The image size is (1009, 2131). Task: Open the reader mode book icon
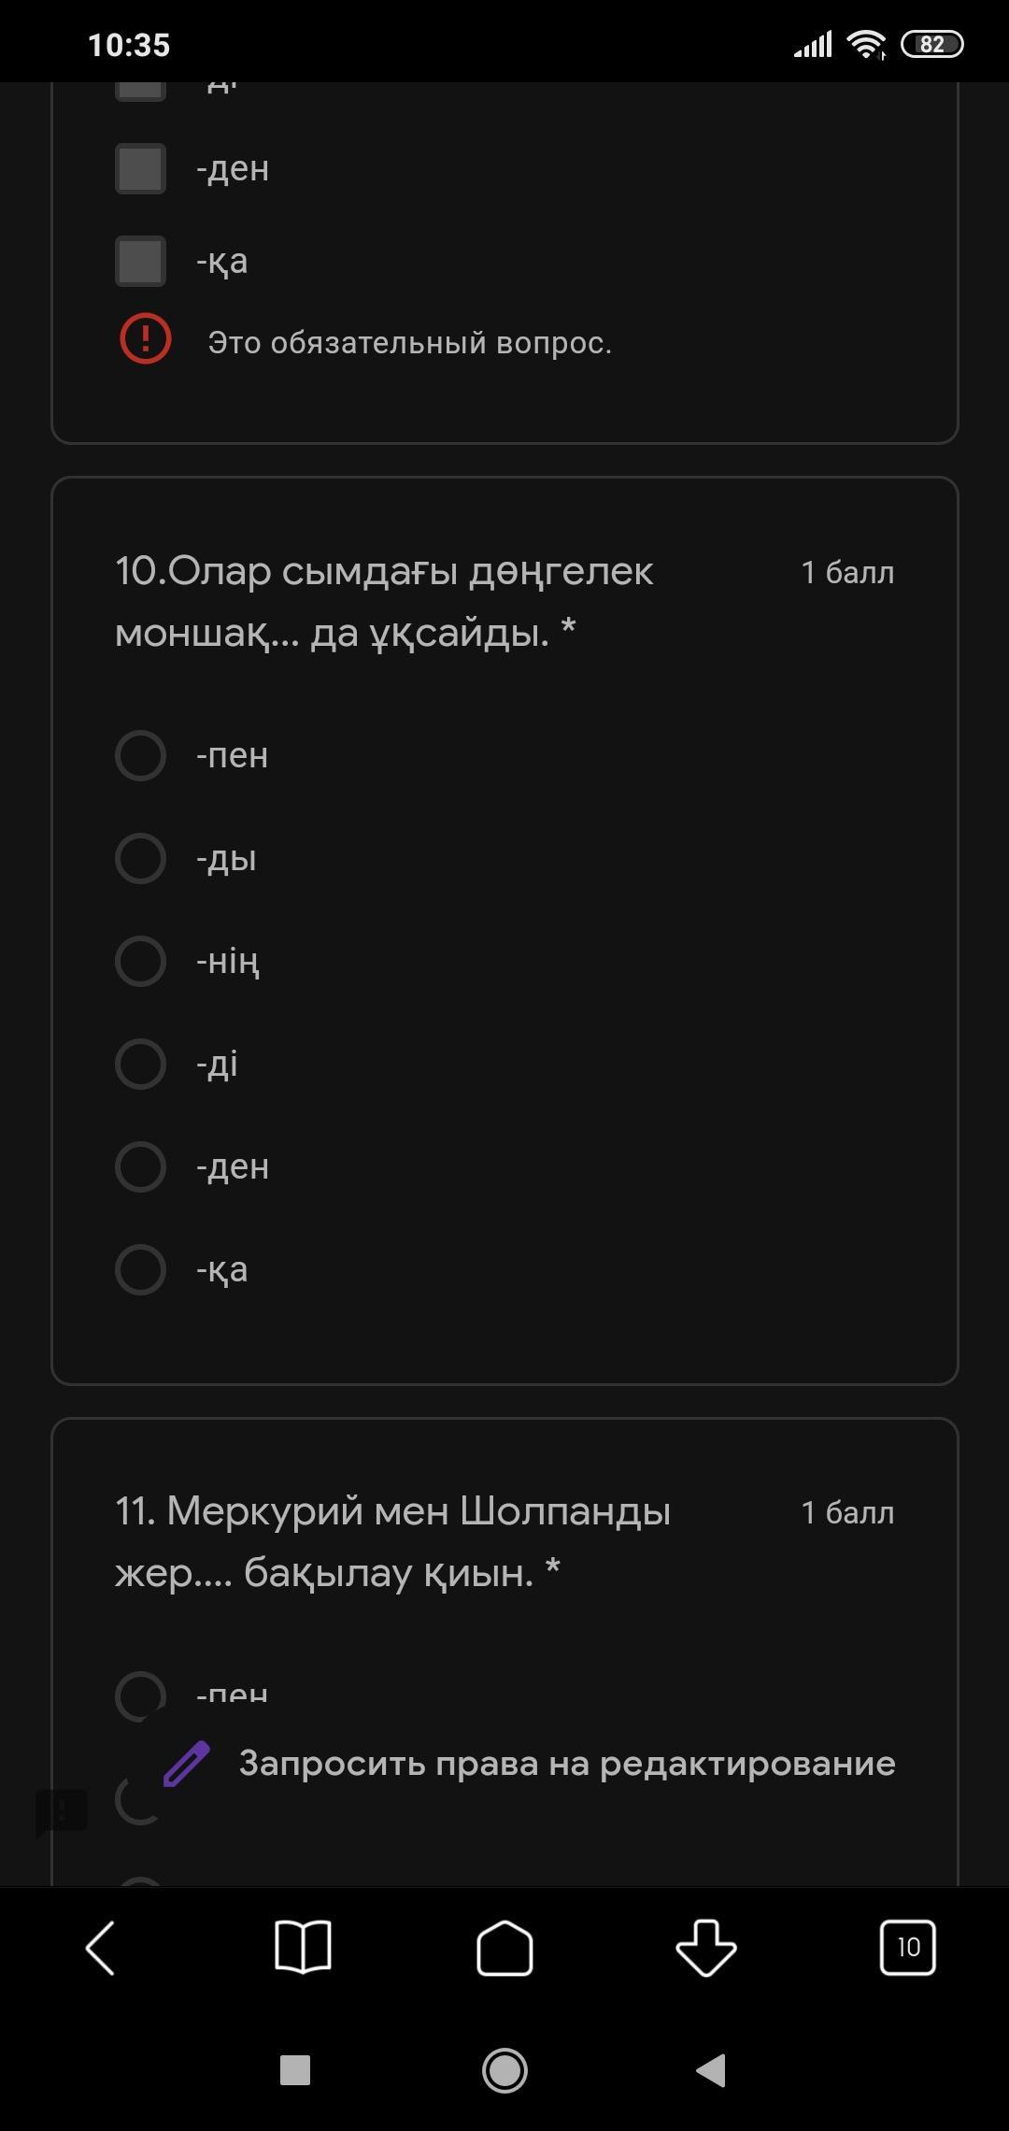point(303,1948)
